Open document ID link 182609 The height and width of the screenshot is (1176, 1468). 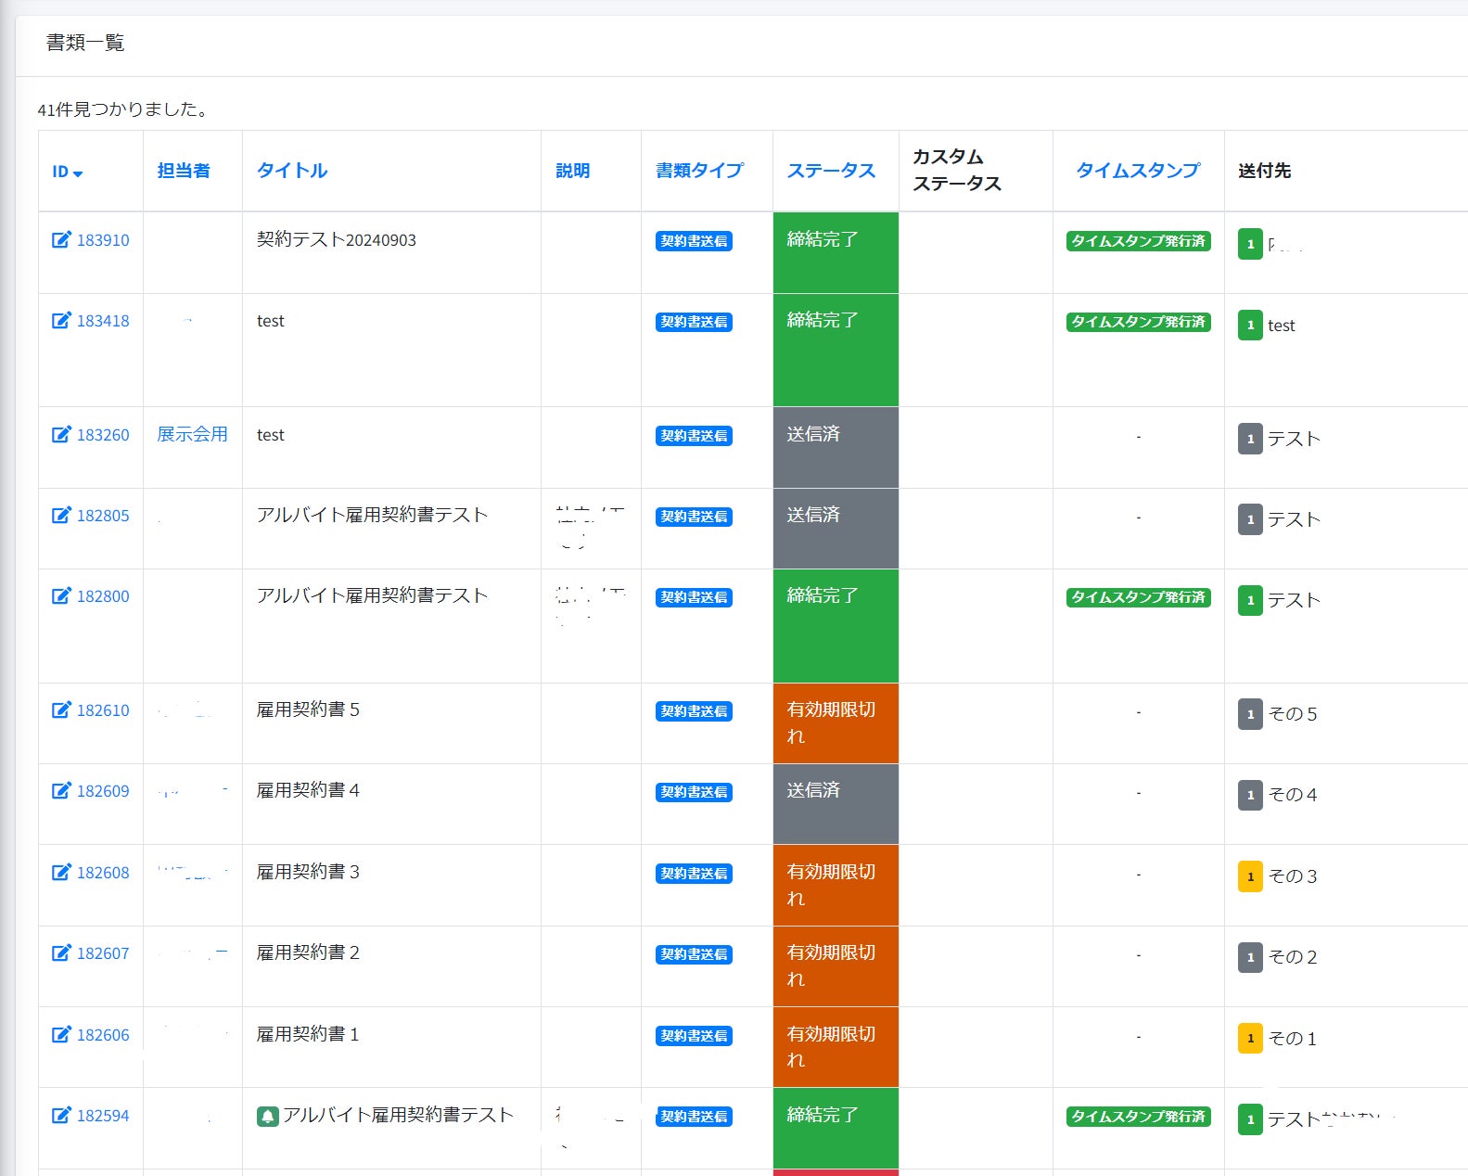(x=103, y=791)
